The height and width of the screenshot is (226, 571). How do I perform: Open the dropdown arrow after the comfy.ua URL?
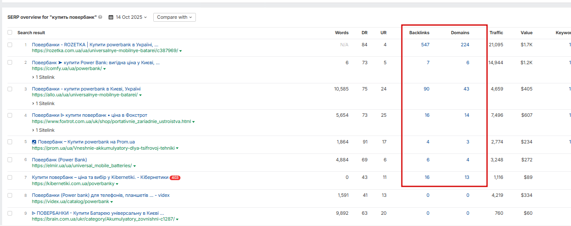tap(104, 69)
